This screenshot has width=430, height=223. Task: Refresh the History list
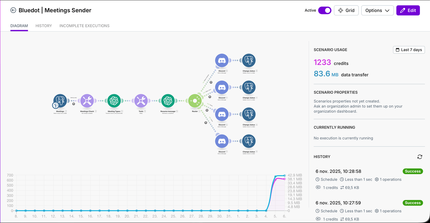click(x=420, y=157)
